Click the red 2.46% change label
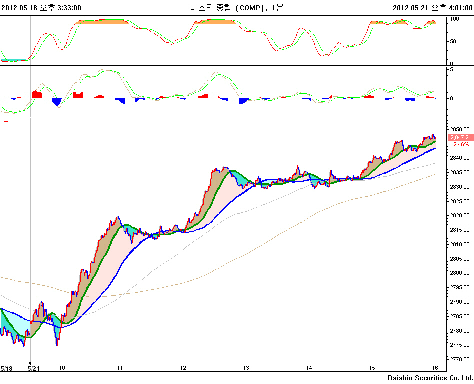This screenshot has width=474, height=384. [x=461, y=144]
